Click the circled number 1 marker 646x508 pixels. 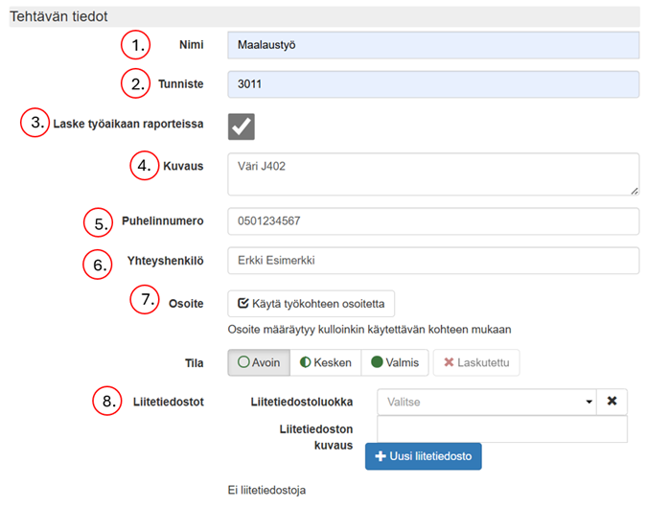click(x=137, y=45)
